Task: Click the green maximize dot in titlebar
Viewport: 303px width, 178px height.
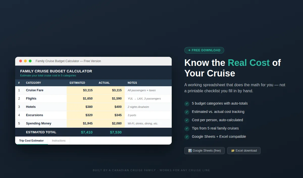Action: (x=30, y=61)
